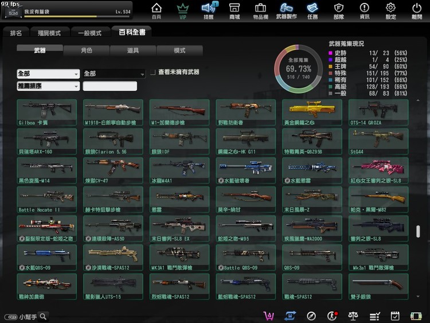This screenshot has width=430, height=323.
Task: Open the 商城 shop icon
Action: (234, 11)
